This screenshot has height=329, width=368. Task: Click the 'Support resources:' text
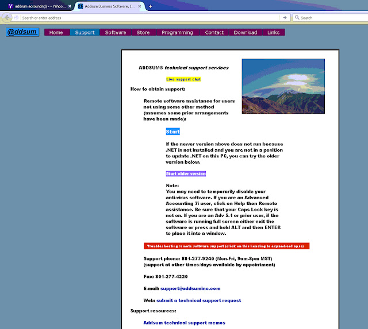154,311
